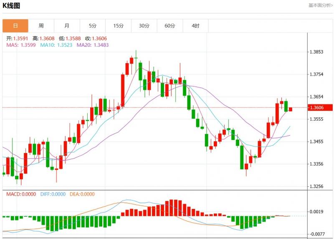Image resolution: width=334 pixels, height=239 pixels.
Task: Click the open price 1.3591
Action: [x=20, y=38]
